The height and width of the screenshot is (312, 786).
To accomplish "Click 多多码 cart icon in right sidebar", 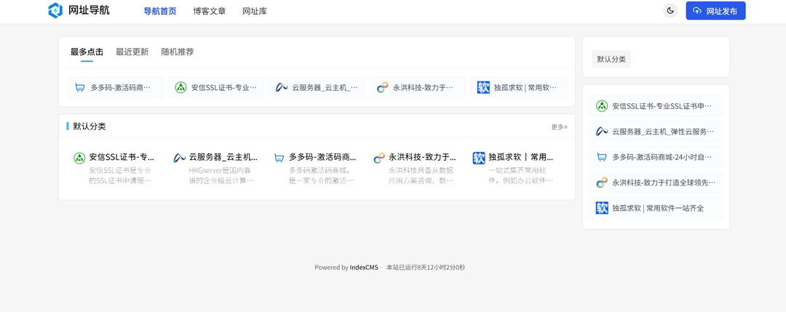I will pos(602,157).
